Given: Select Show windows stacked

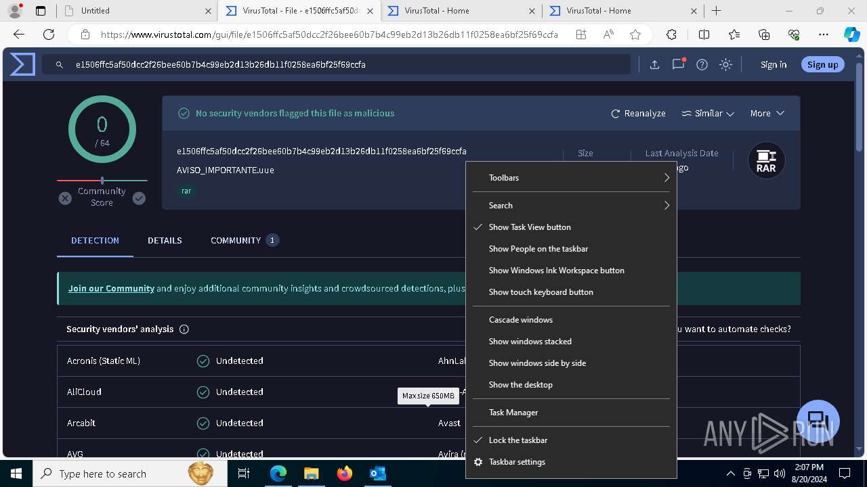Looking at the screenshot, I should (x=571, y=342).
